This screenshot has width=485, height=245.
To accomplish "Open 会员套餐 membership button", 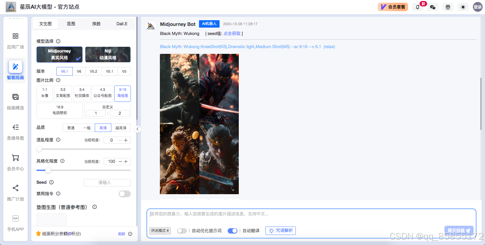I will [393, 7].
